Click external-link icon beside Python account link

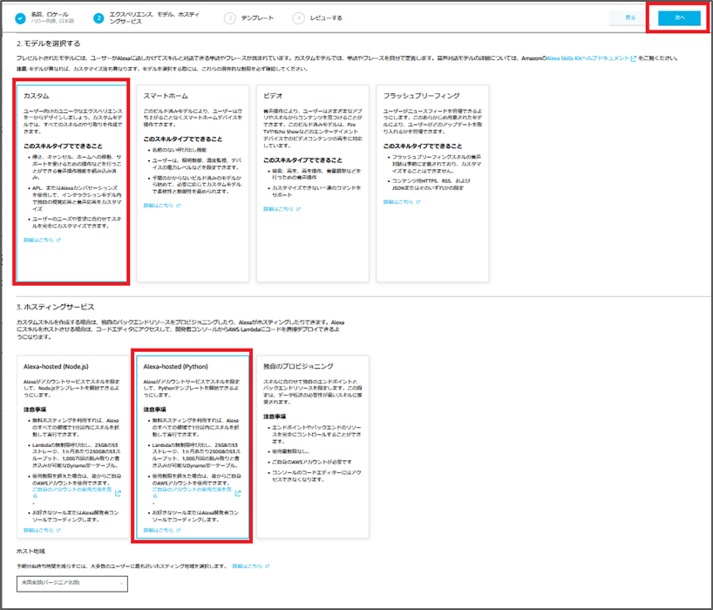pyautogui.click(x=238, y=493)
